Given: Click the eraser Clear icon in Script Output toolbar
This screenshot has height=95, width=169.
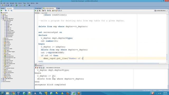Looking at the screenshot, I should coord(37,68).
